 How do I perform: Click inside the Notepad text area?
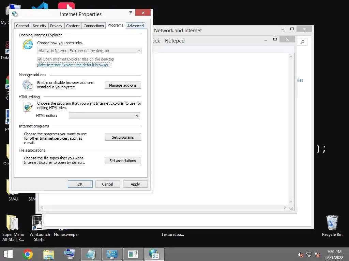221,129
